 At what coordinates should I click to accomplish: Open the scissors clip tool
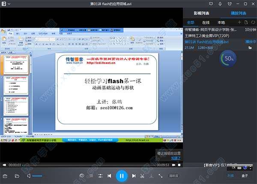[x=142, y=176]
